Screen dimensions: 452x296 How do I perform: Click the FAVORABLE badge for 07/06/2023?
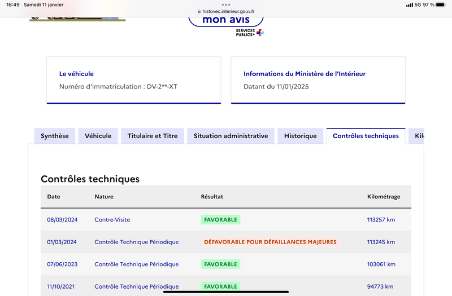point(220,264)
